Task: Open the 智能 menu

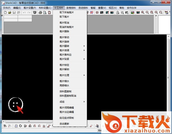Action: (x=93, y=8)
